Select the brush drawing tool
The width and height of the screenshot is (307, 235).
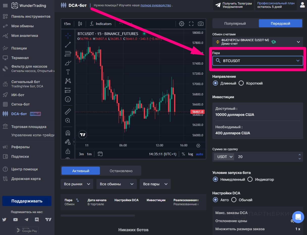pos(68,63)
